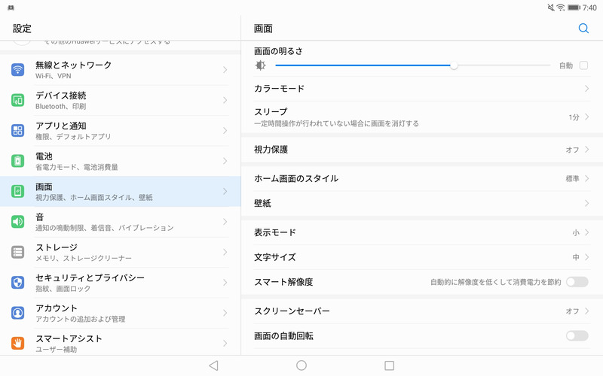Tap the display 画面 icon in sidebar

pos(17,191)
